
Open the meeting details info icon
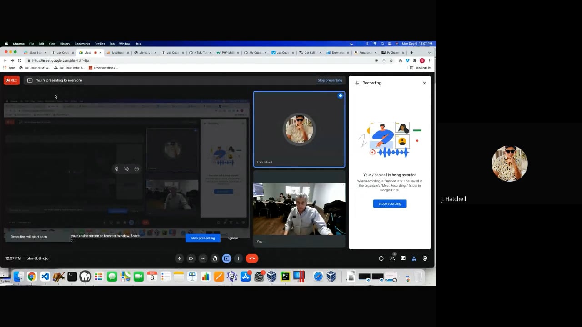(x=381, y=258)
